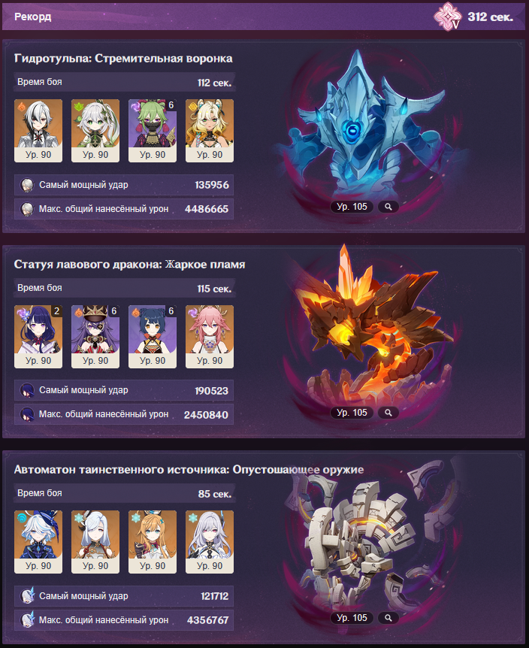The height and width of the screenshot is (648, 529).
Task: Select Hydro character with blue hat
Action: point(38,542)
